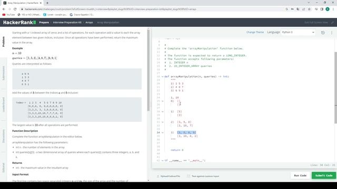Collapse the fold arrow at __main__ line
337x189 pixels.
[x=163, y=160]
